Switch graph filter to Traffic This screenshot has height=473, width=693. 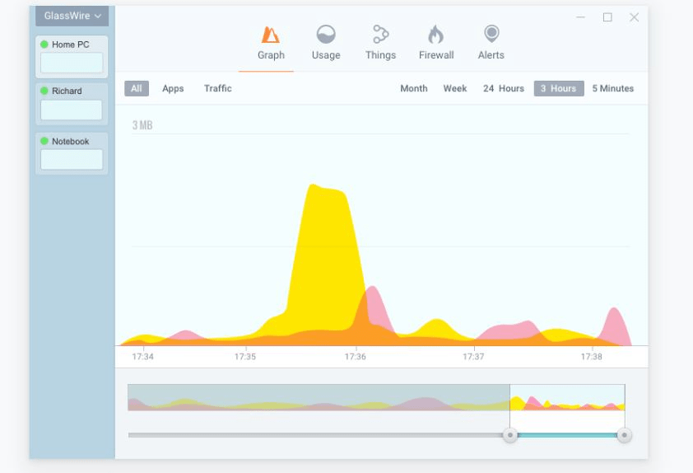[218, 88]
